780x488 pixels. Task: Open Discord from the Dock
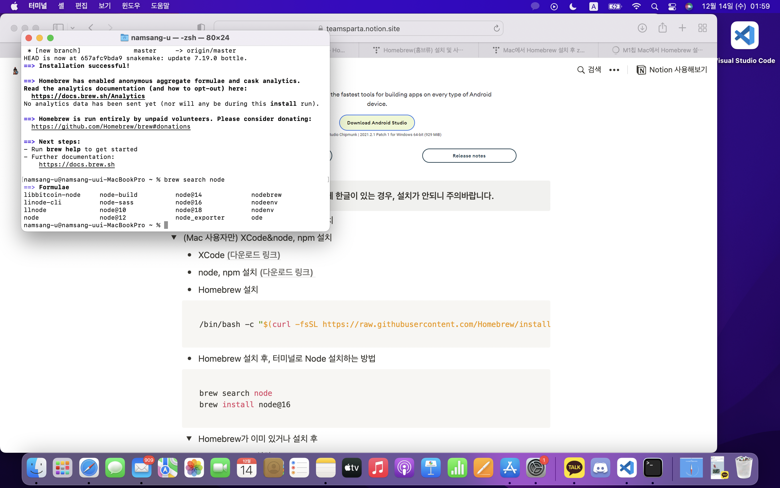(600, 467)
